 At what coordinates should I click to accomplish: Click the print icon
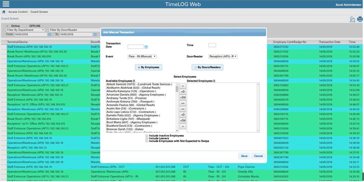point(360,19)
